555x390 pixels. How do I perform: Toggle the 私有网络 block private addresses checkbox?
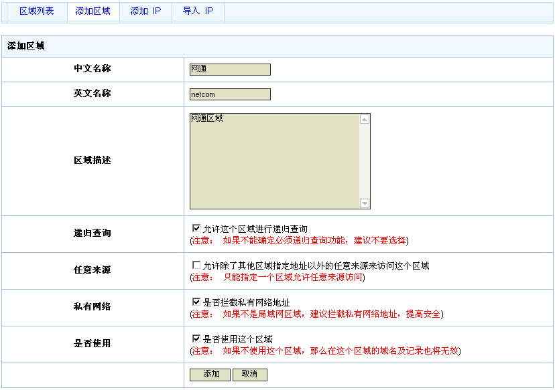[196, 302]
